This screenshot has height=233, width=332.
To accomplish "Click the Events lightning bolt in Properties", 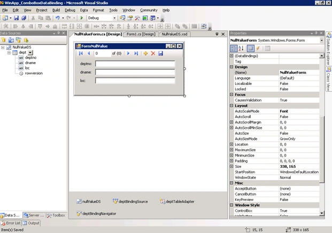I will coord(258,49).
